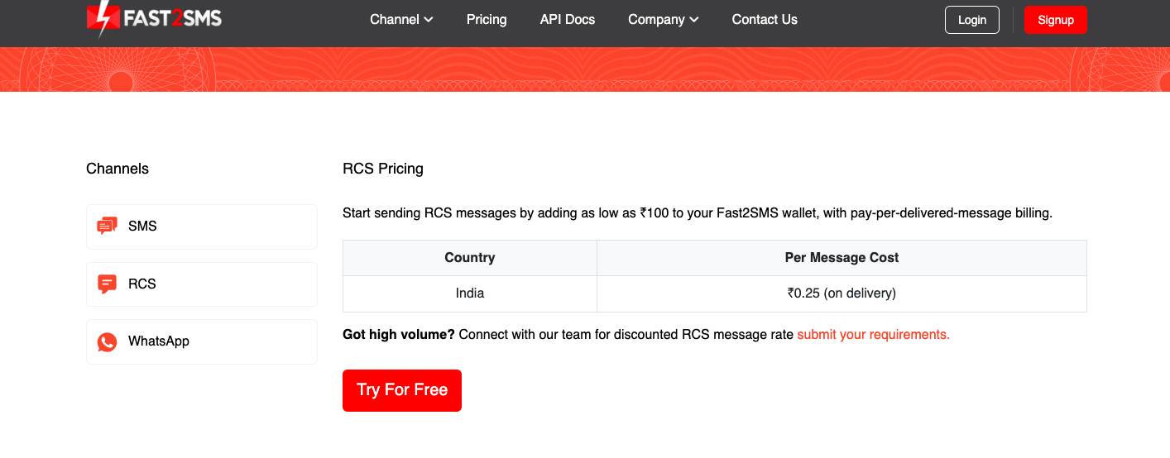Image resolution: width=1170 pixels, height=458 pixels.
Task: Click the Per Message Cost header
Action: [x=842, y=258]
